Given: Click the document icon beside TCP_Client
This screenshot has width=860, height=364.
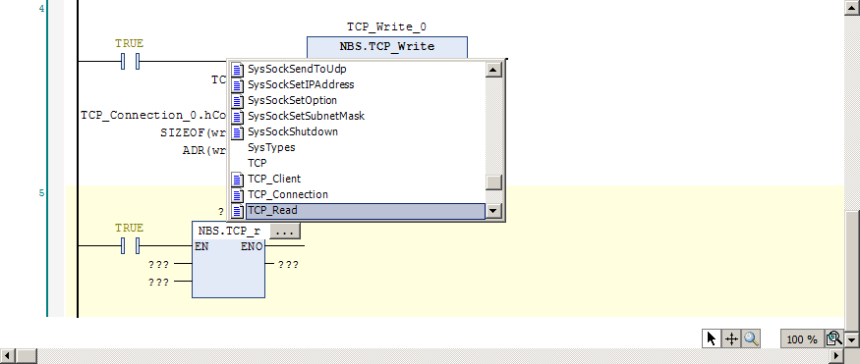Looking at the screenshot, I should [237, 180].
